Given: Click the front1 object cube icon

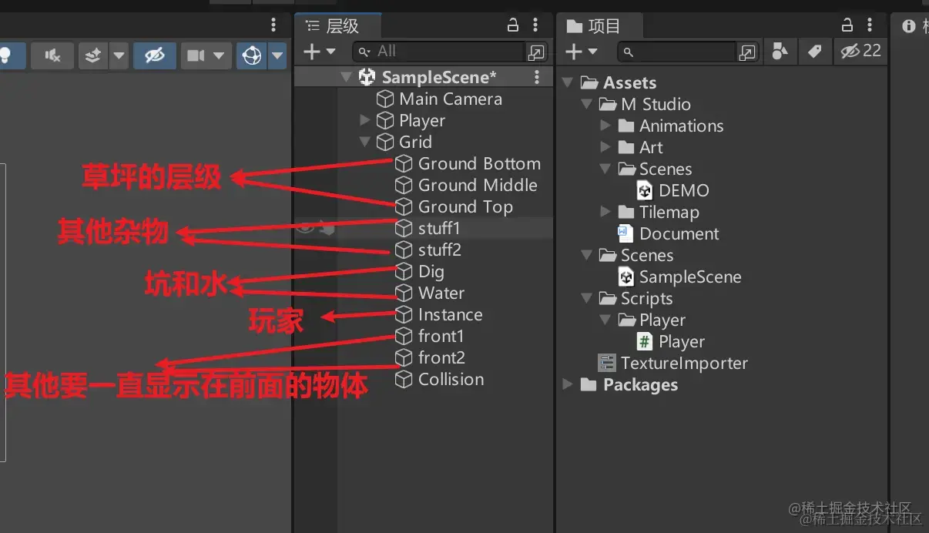Looking at the screenshot, I should [404, 336].
